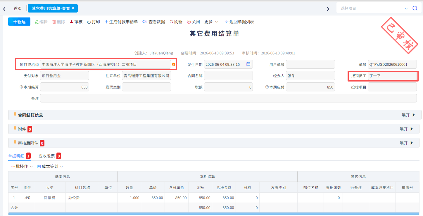Screen dimensions: 423x216
Task: Click the 科目名称 column header
Action: pyautogui.click(x=82, y=187)
